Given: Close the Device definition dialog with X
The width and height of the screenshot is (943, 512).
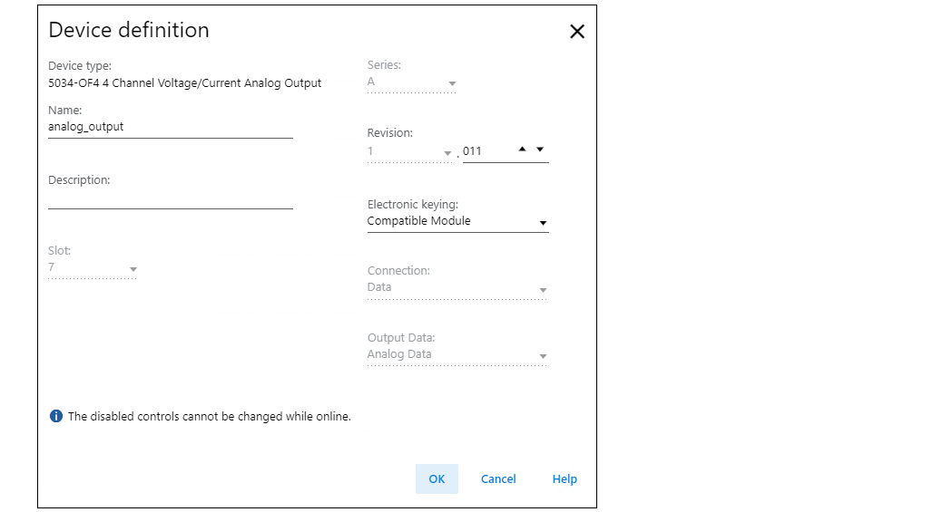Looking at the screenshot, I should (576, 31).
